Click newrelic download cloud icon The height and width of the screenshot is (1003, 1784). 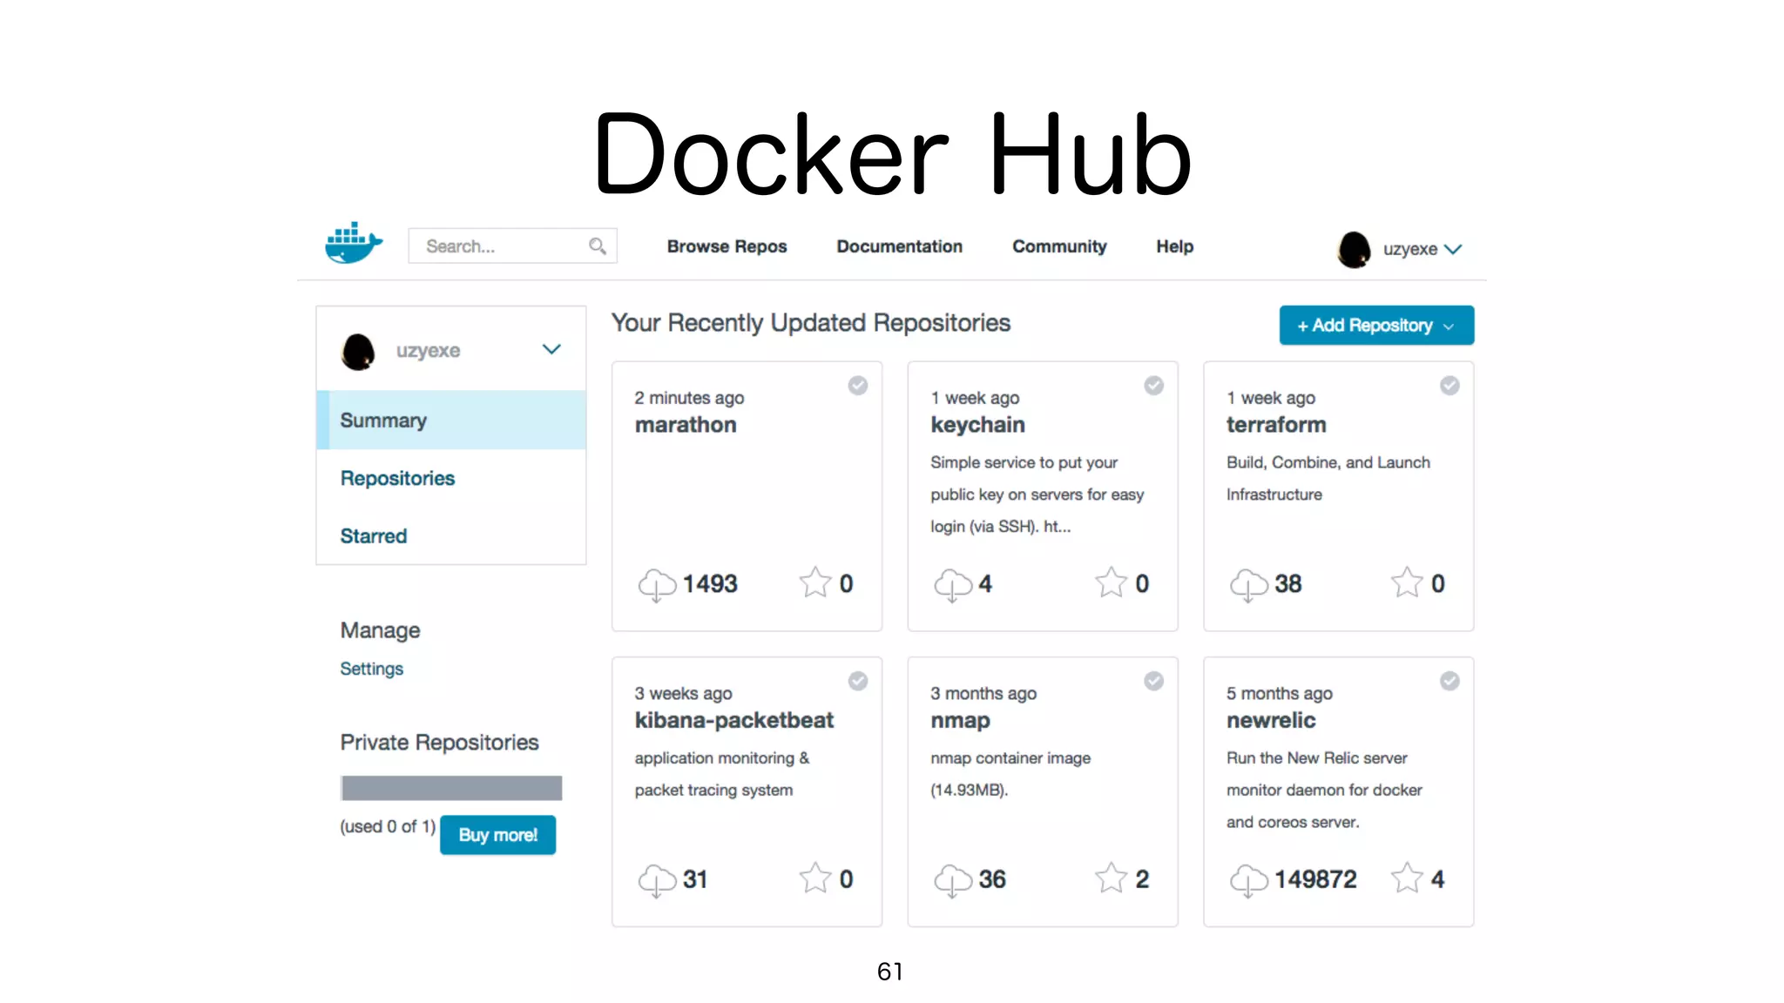(1249, 880)
